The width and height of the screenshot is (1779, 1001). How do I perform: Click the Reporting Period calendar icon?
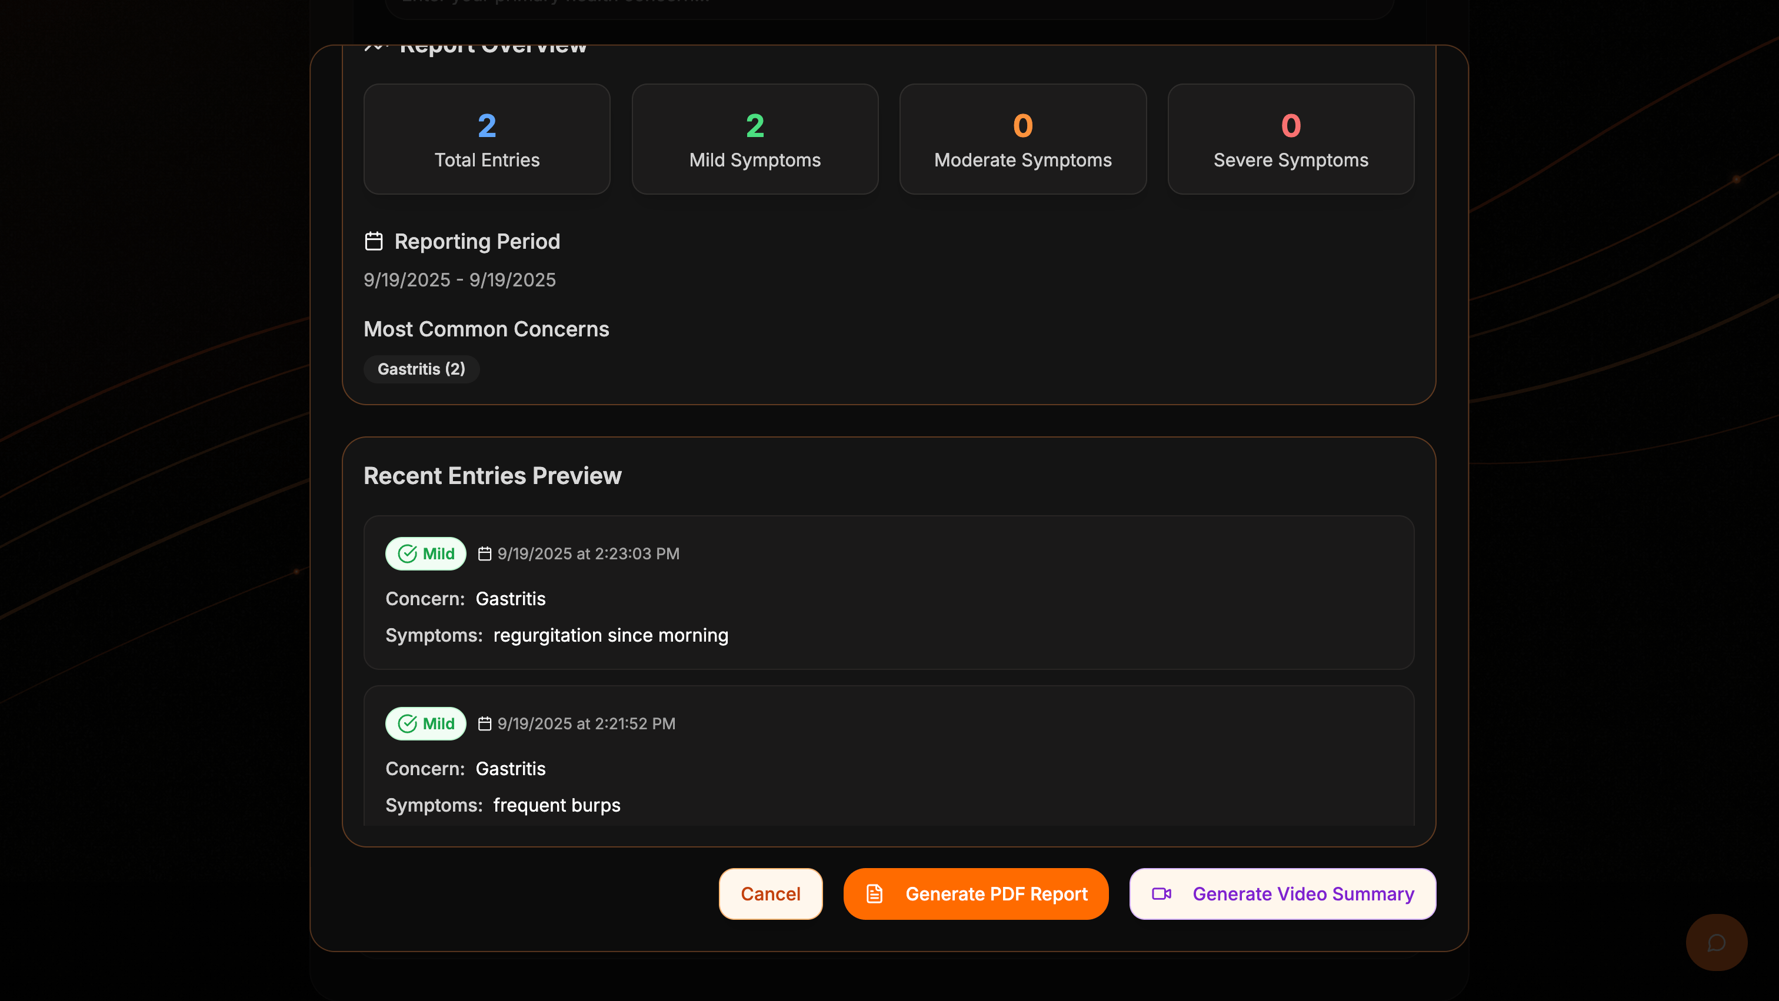(x=374, y=241)
